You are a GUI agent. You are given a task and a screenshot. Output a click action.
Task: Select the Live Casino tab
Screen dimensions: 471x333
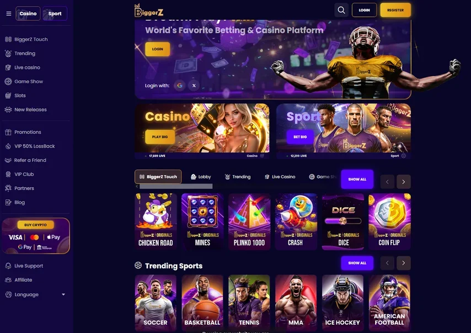280,177
